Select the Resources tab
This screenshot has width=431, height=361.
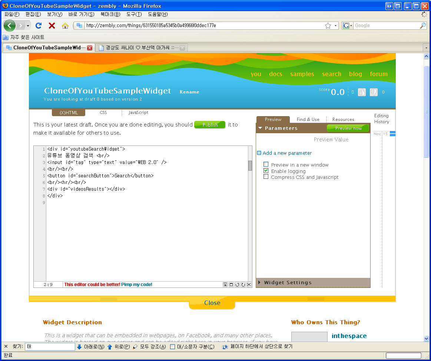[x=343, y=119]
